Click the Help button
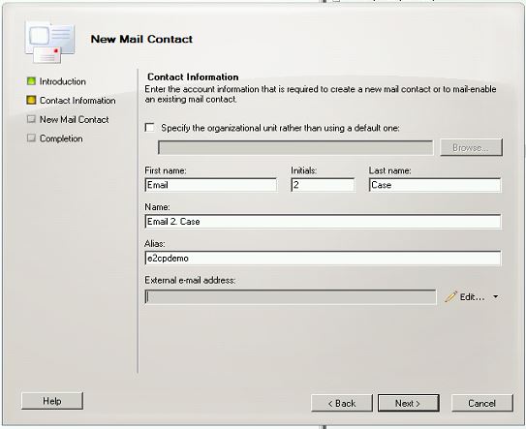 (x=52, y=401)
